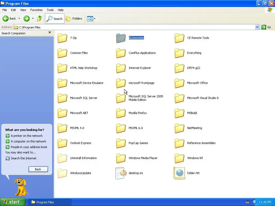275x206 pixels.
Task: Select the Mozilla Firefox folder icon
Action: pyautogui.click(x=121, y=113)
